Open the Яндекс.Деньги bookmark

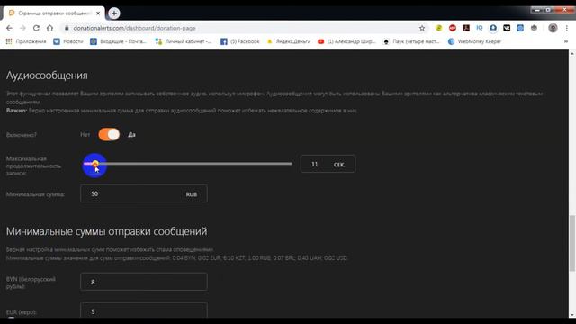(289, 41)
